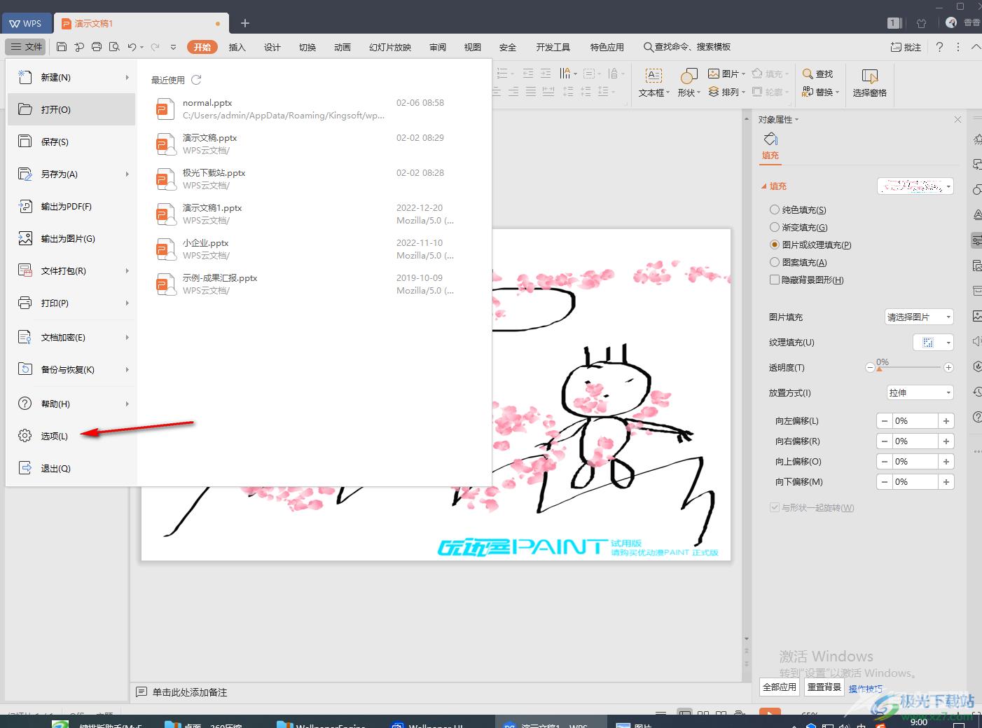Click the search commands box
Viewport: 982px width, 728px height.
pos(687,47)
